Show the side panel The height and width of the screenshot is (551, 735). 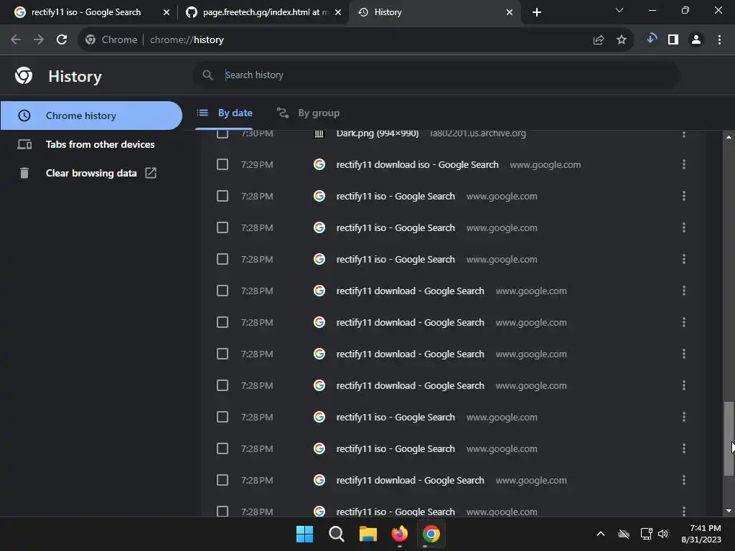(x=673, y=40)
